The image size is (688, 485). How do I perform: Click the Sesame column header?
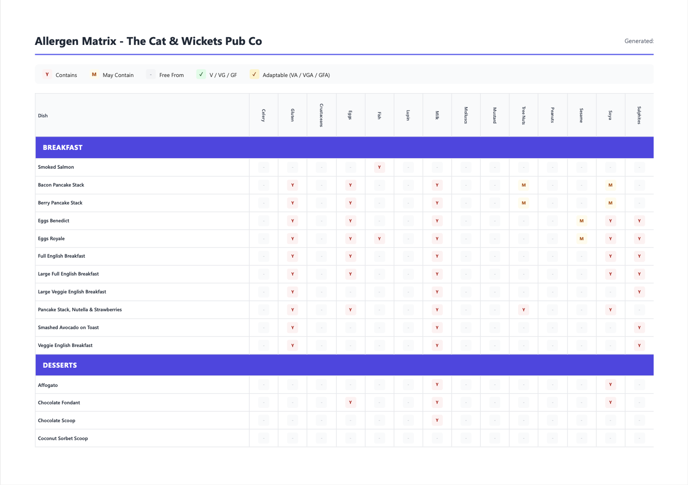pyautogui.click(x=581, y=116)
